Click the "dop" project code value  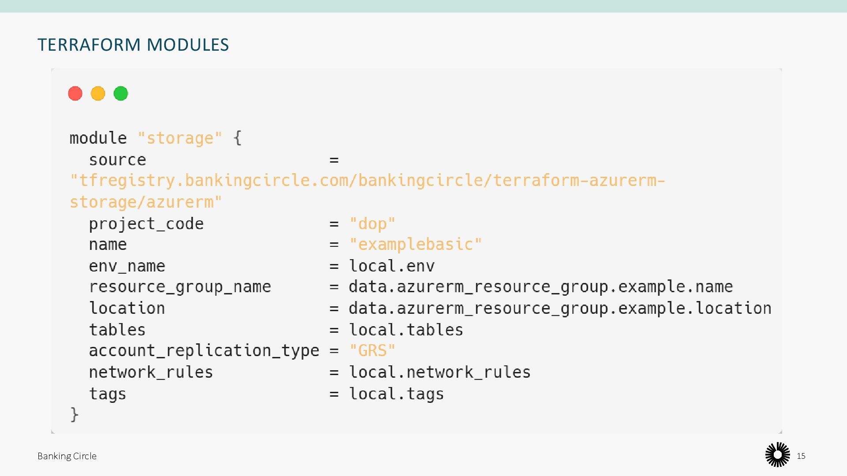[x=372, y=224]
